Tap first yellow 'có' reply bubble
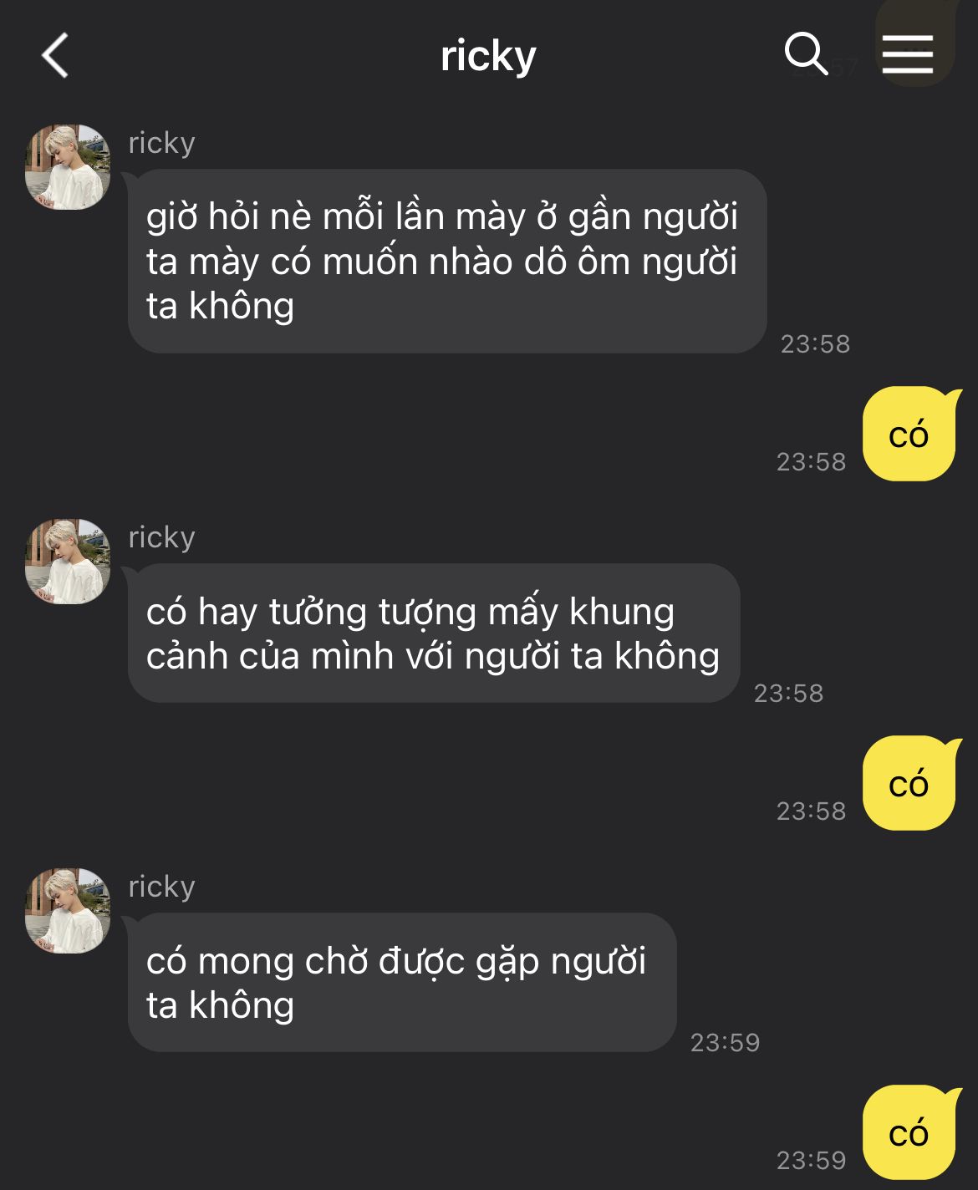This screenshot has width=978, height=1190. (x=909, y=434)
